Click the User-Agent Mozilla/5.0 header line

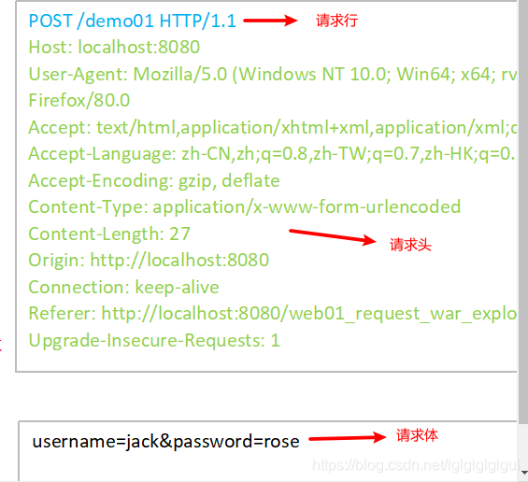click(x=273, y=74)
